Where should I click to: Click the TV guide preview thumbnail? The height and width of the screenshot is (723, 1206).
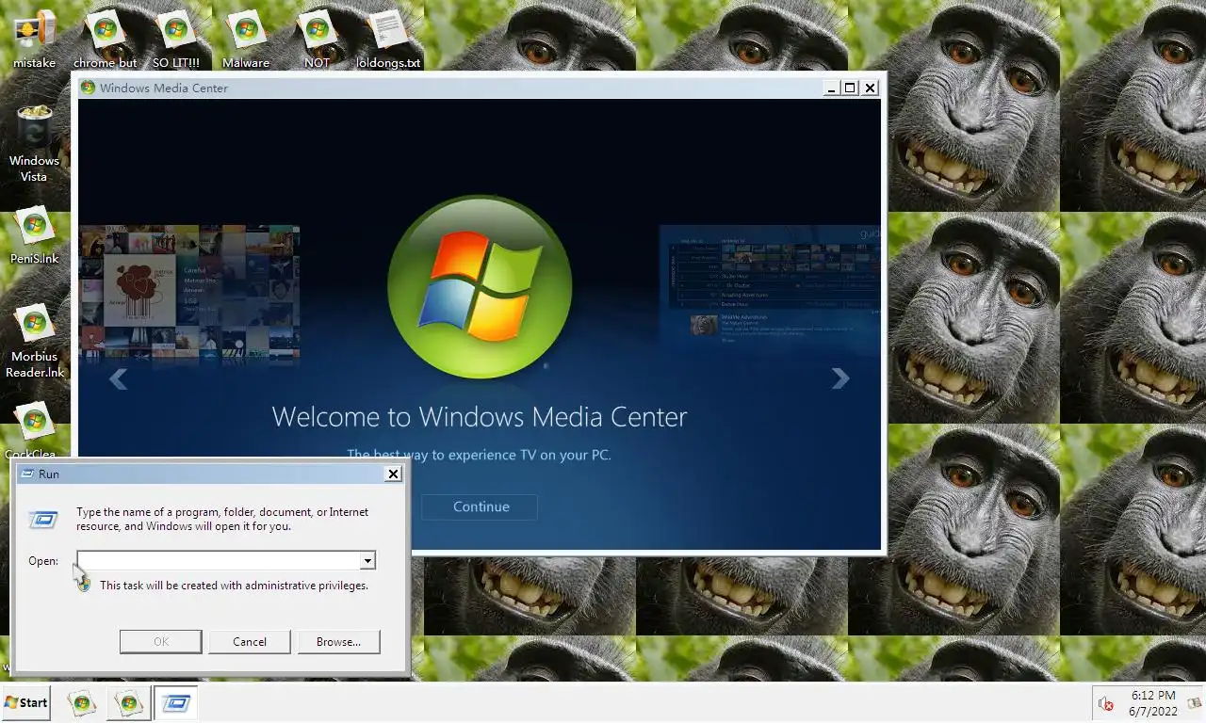point(770,282)
